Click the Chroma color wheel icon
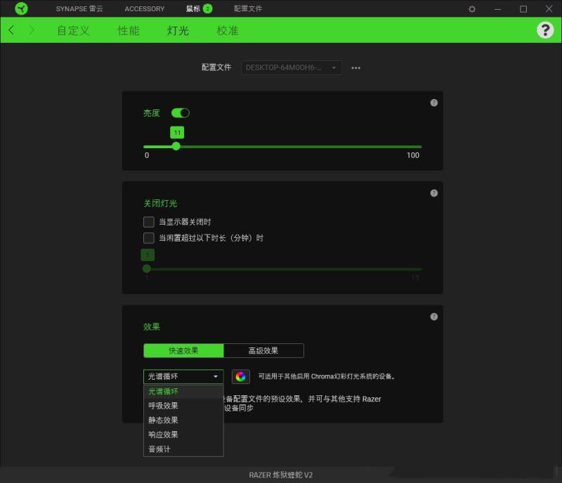 [x=240, y=376]
